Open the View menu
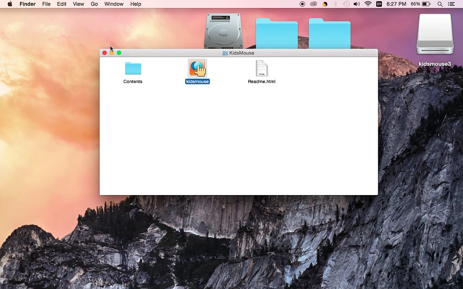The width and height of the screenshot is (463, 289). click(78, 4)
